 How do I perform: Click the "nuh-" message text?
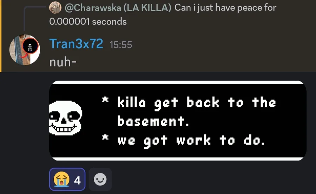click(63, 62)
